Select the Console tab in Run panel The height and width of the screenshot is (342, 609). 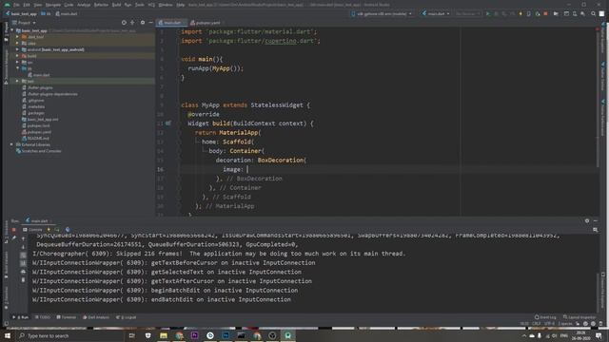[32, 230]
